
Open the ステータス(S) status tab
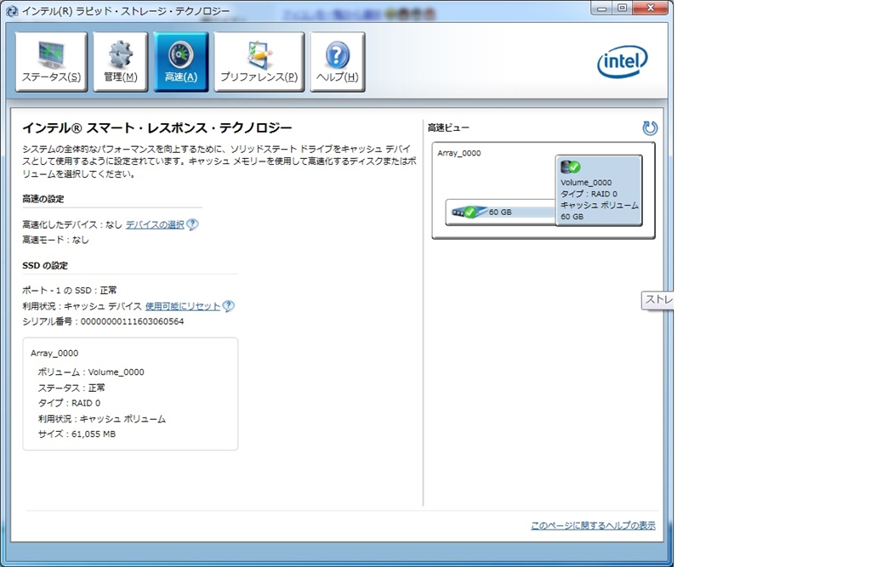tap(51, 62)
